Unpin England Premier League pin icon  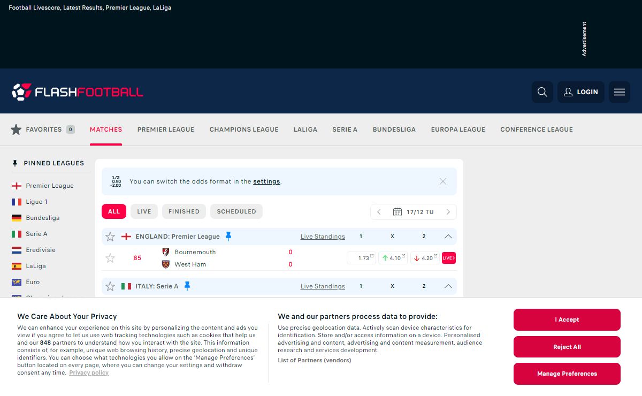click(x=228, y=237)
